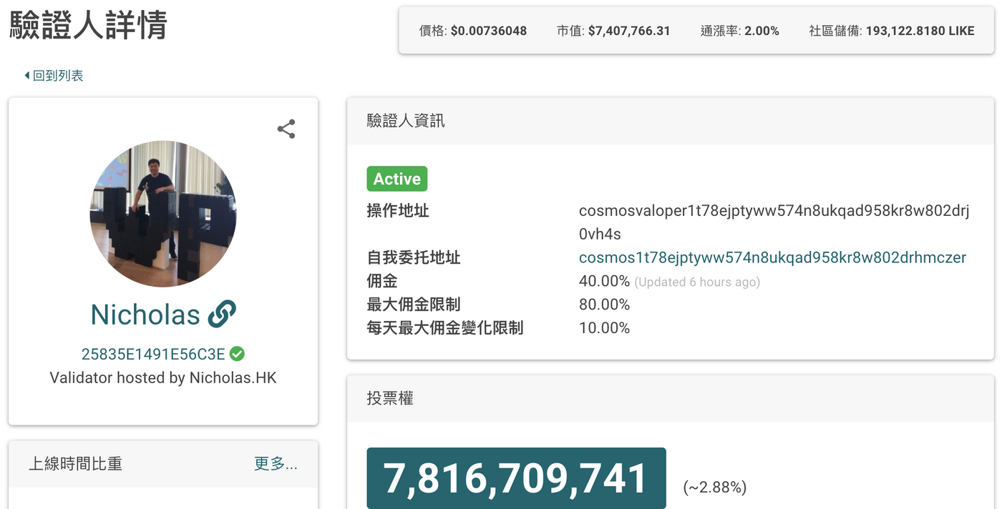Click 'Validator hosted by Nicholas.HK' description

(163, 377)
